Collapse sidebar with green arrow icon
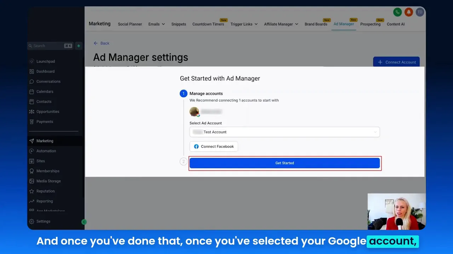 click(x=84, y=222)
